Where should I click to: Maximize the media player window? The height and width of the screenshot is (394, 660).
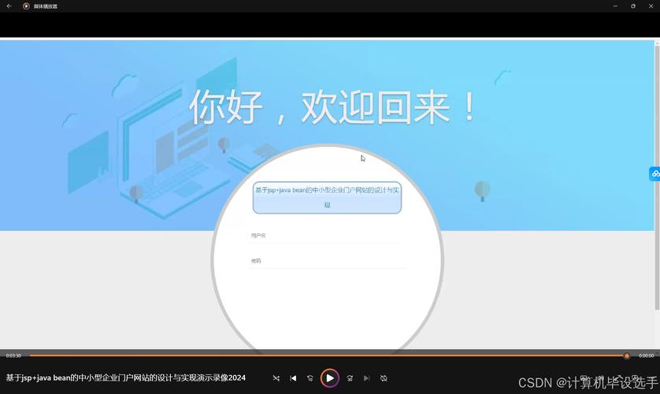pyautogui.click(x=633, y=6)
